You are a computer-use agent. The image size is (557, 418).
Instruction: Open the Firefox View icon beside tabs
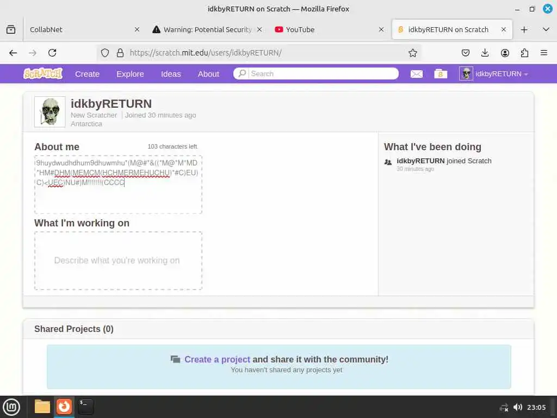coord(11,29)
